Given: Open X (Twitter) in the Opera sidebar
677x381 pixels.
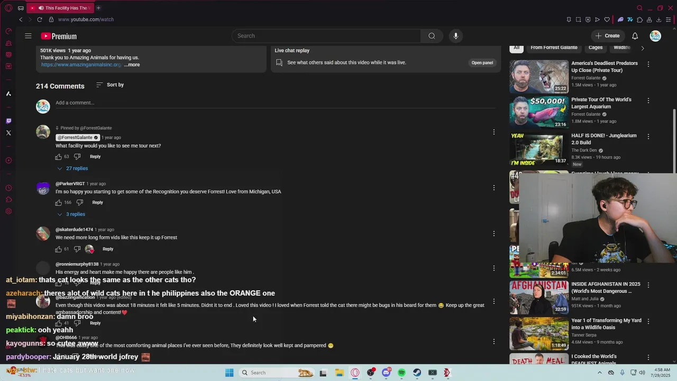Looking at the screenshot, I should pyautogui.click(x=8, y=133).
